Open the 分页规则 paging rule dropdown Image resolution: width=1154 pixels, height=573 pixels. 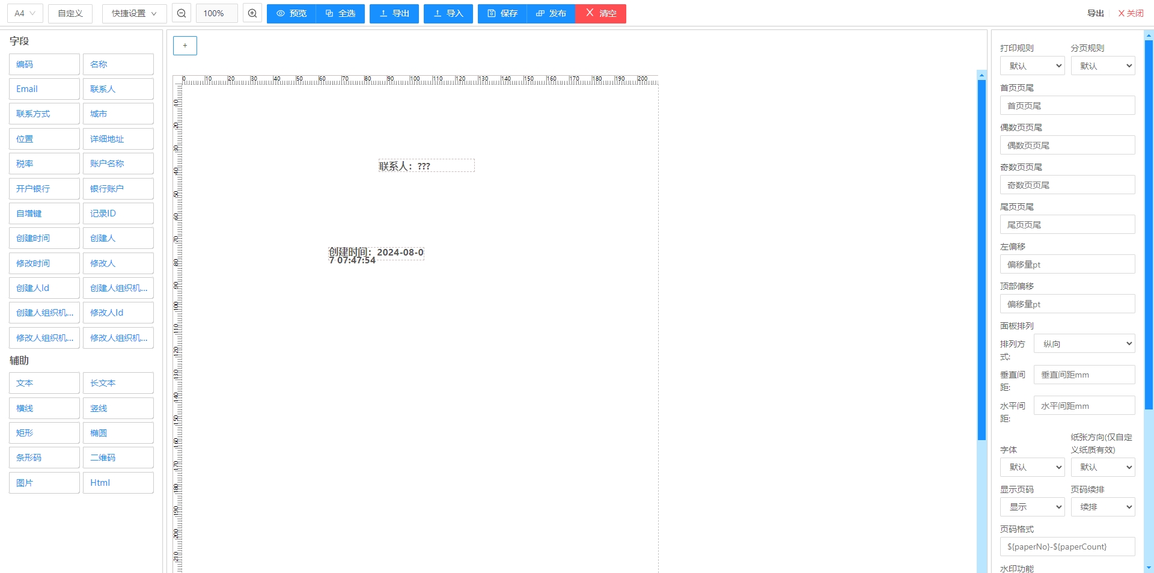(1102, 66)
